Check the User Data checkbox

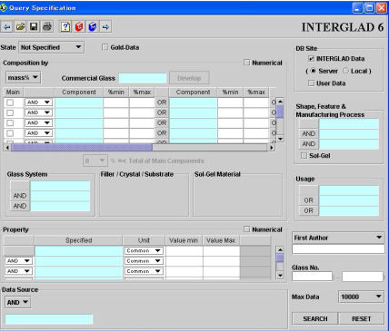311,83
